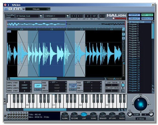Select Program 25 in the list
This screenshot has width=158, height=125.
pos(134,77)
